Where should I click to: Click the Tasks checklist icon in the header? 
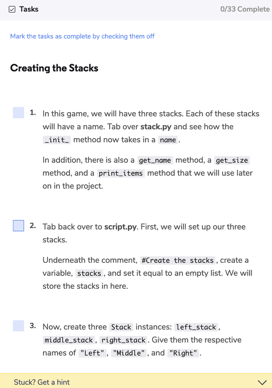[12, 9]
